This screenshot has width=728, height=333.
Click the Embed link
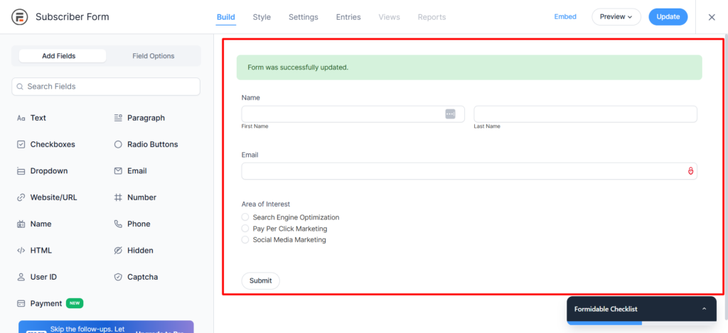point(565,17)
